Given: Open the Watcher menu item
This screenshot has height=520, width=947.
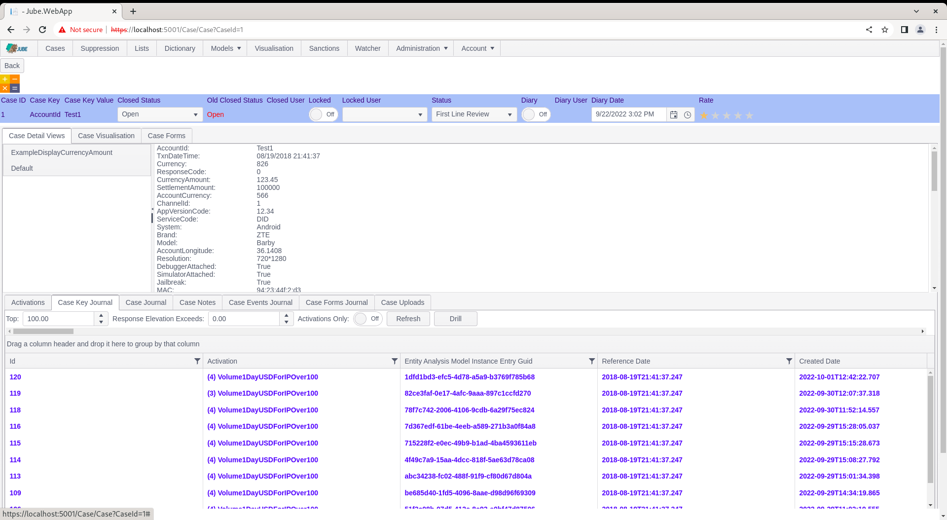Looking at the screenshot, I should [367, 48].
